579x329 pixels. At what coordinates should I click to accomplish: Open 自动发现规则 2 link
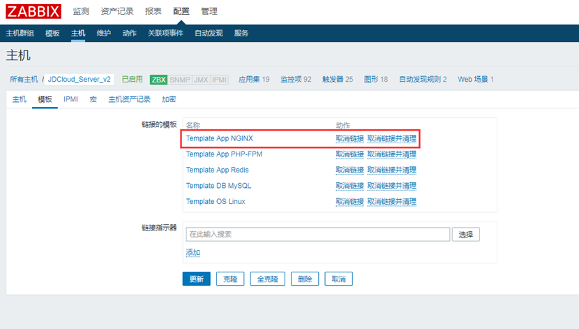[423, 79]
